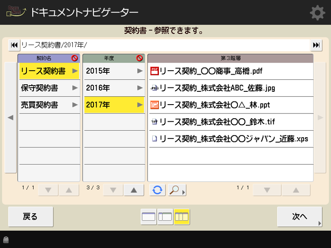Click the path field showing リース契約書/2017年/
This screenshot has height=248, width=331.
[x=165, y=45]
